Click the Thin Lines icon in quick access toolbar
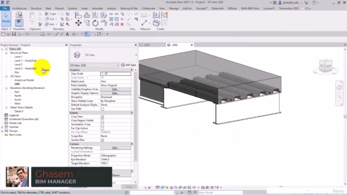The height and width of the screenshot is (195, 347). pos(87,34)
